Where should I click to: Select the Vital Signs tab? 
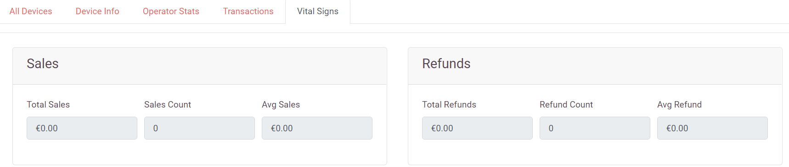[318, 11]
